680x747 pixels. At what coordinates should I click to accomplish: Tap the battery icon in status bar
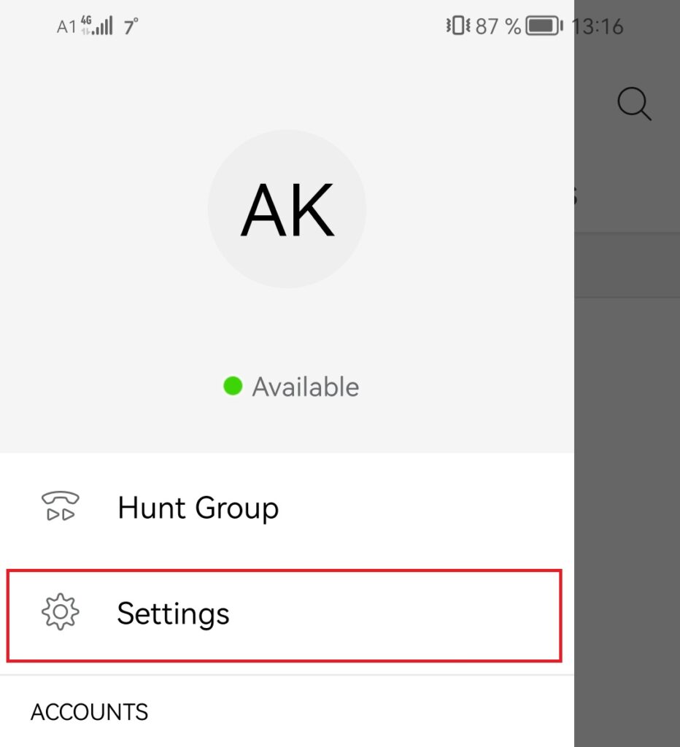(x=544, y=27)
